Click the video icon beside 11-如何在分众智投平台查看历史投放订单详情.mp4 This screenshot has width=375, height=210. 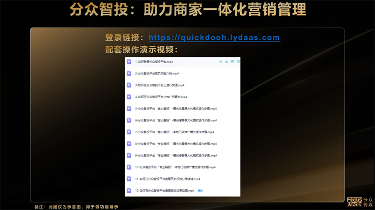(x=129, y=179)
